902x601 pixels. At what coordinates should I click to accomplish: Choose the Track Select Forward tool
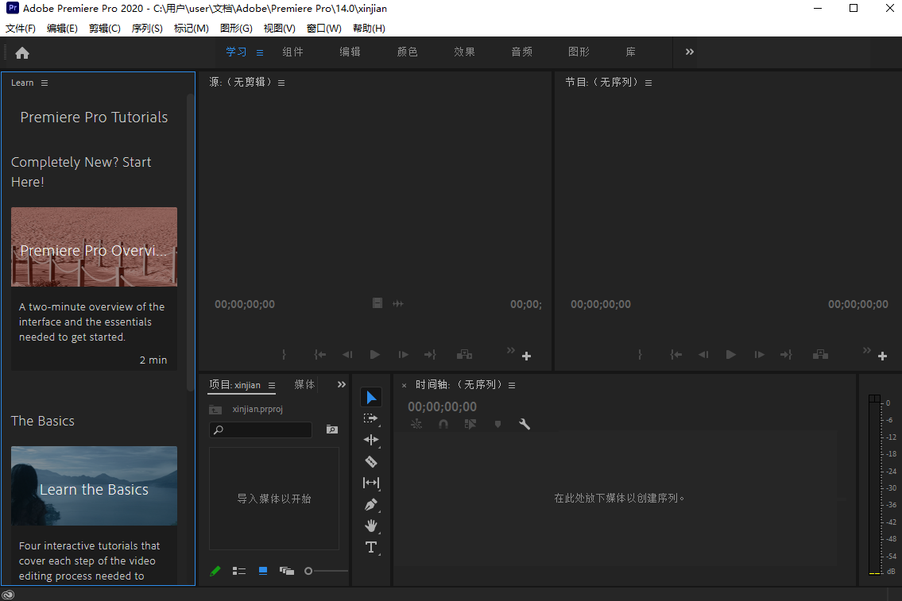pyautogui.click(x=371, y=418)
